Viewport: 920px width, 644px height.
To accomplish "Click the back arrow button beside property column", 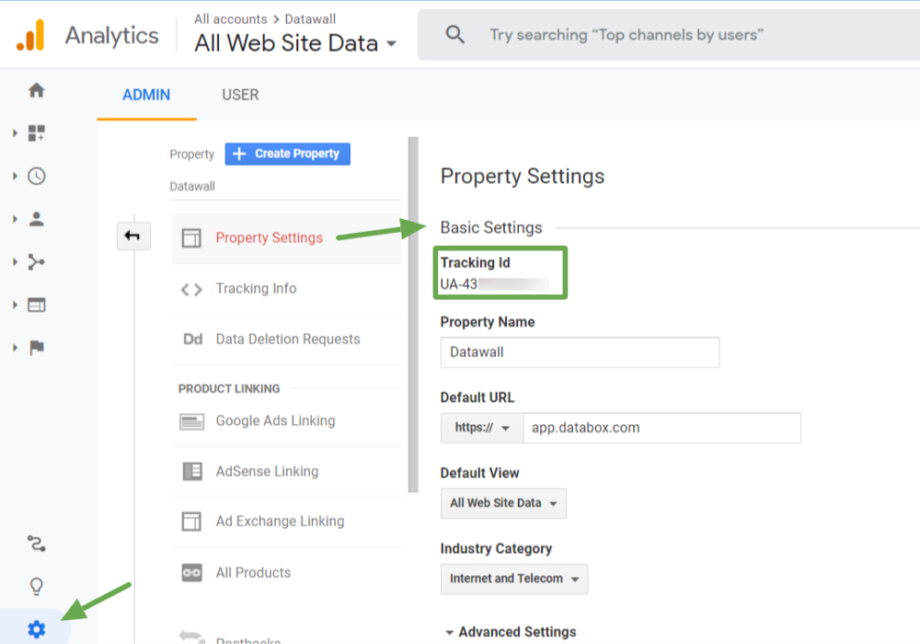I will [132, 236].
